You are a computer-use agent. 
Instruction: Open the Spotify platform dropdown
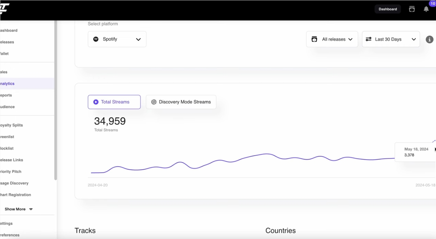[117, 39]
